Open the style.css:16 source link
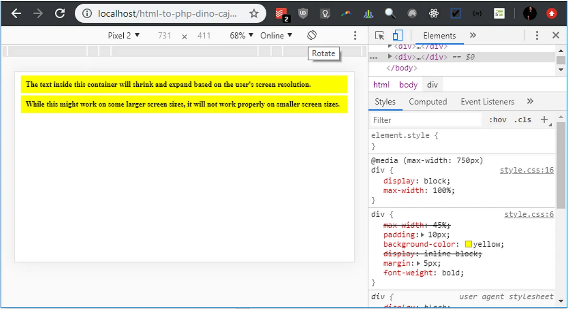Viewport: 568px width, 310px height. coord(526,170)
